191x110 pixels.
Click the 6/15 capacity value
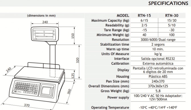(144, 20)
